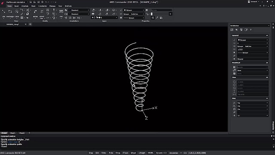Toggle Polar in the status bar

111,153
